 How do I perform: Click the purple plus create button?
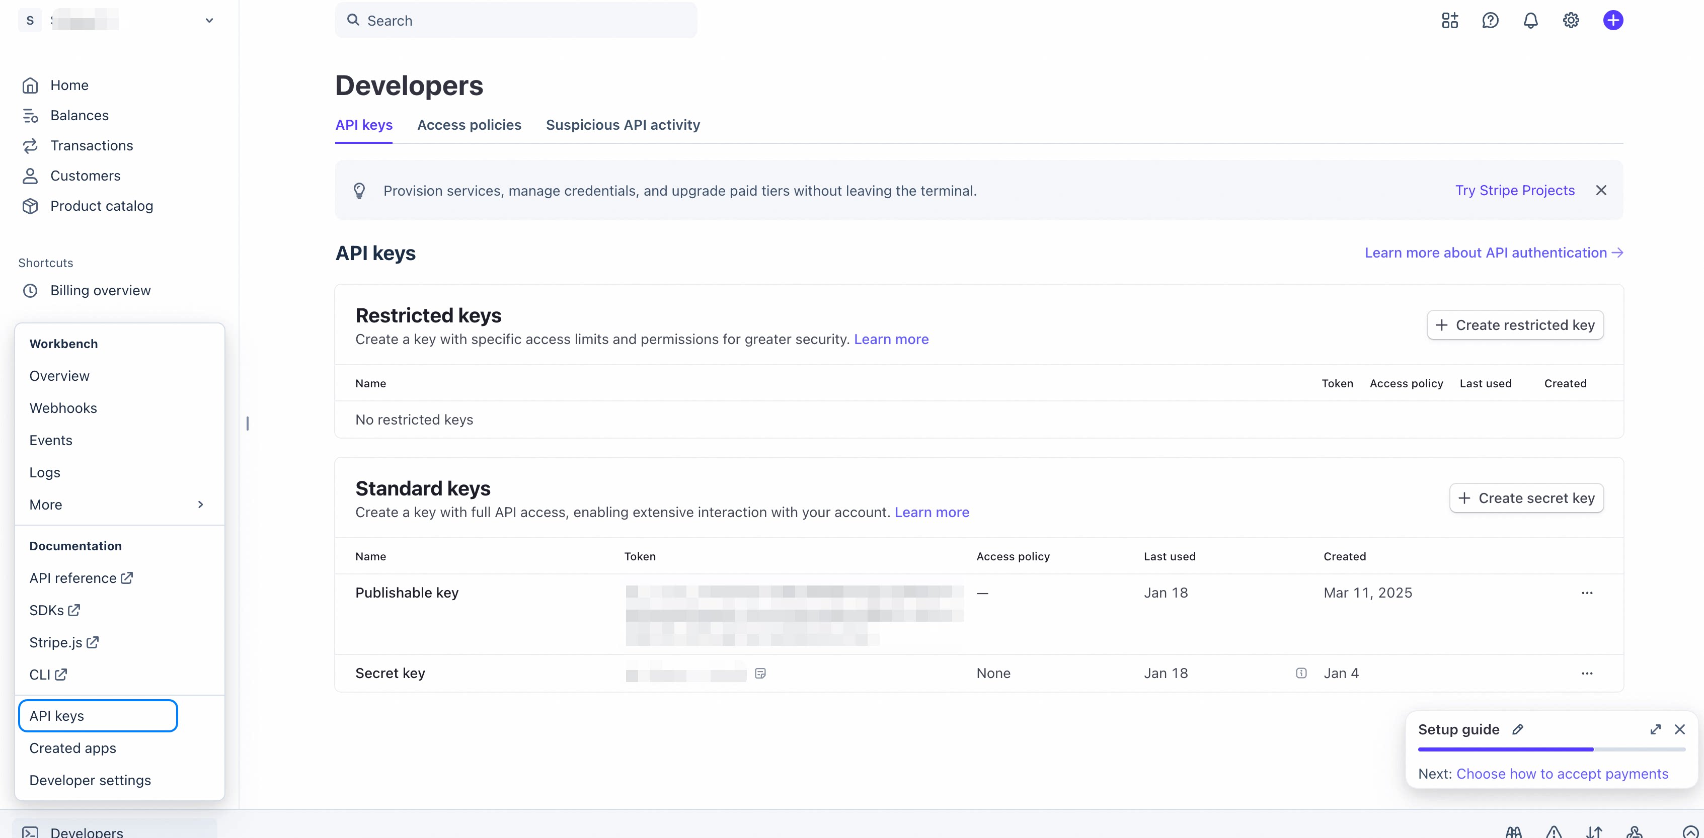(1613, 21)
